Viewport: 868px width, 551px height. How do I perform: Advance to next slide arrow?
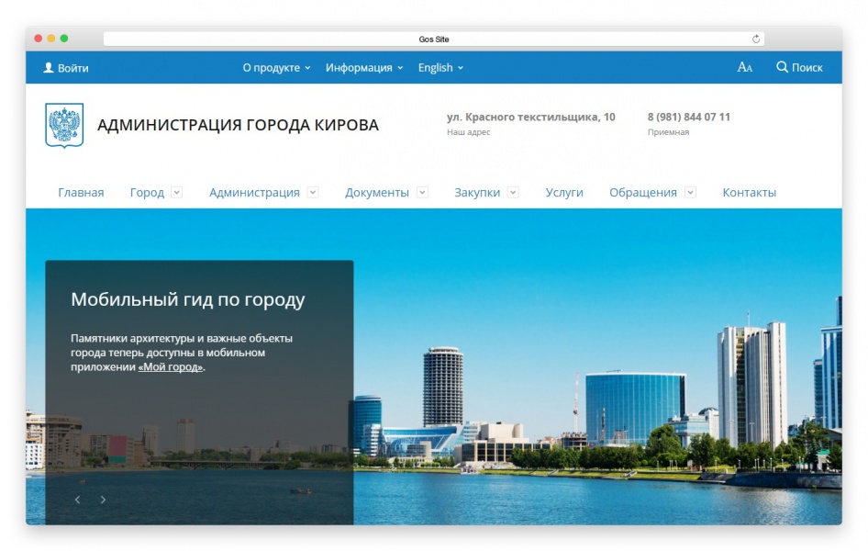pyautogui.click(x=103, y=500)
